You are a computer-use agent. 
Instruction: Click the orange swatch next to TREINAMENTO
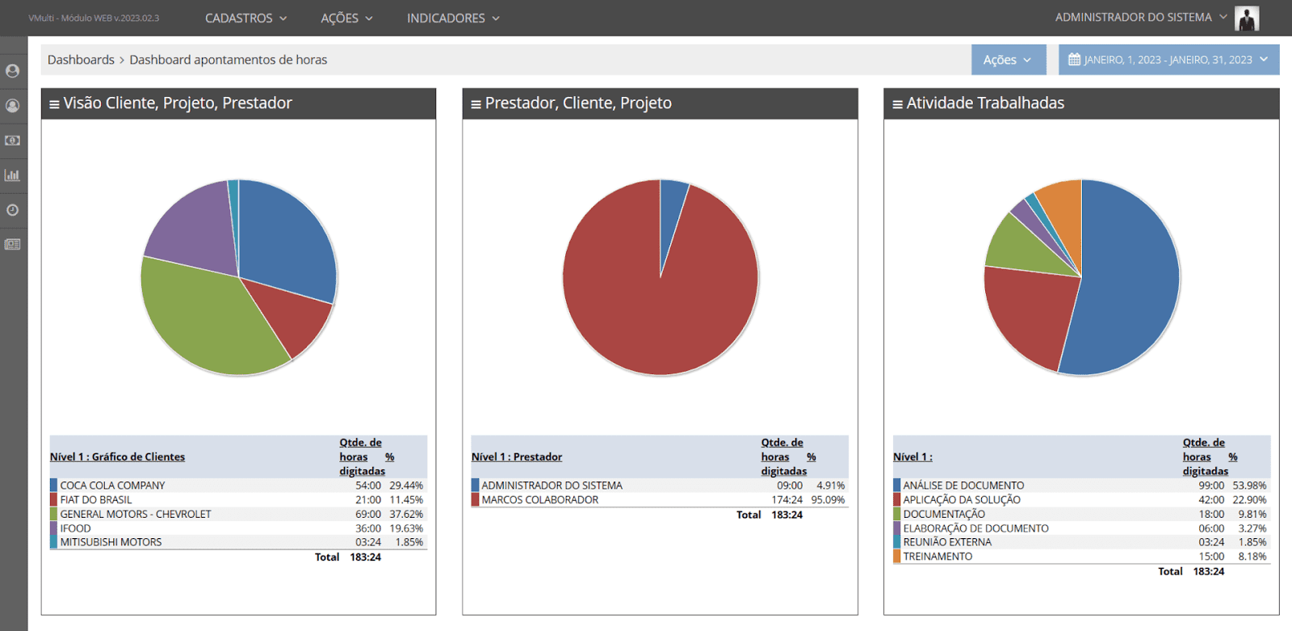[896, 557]
